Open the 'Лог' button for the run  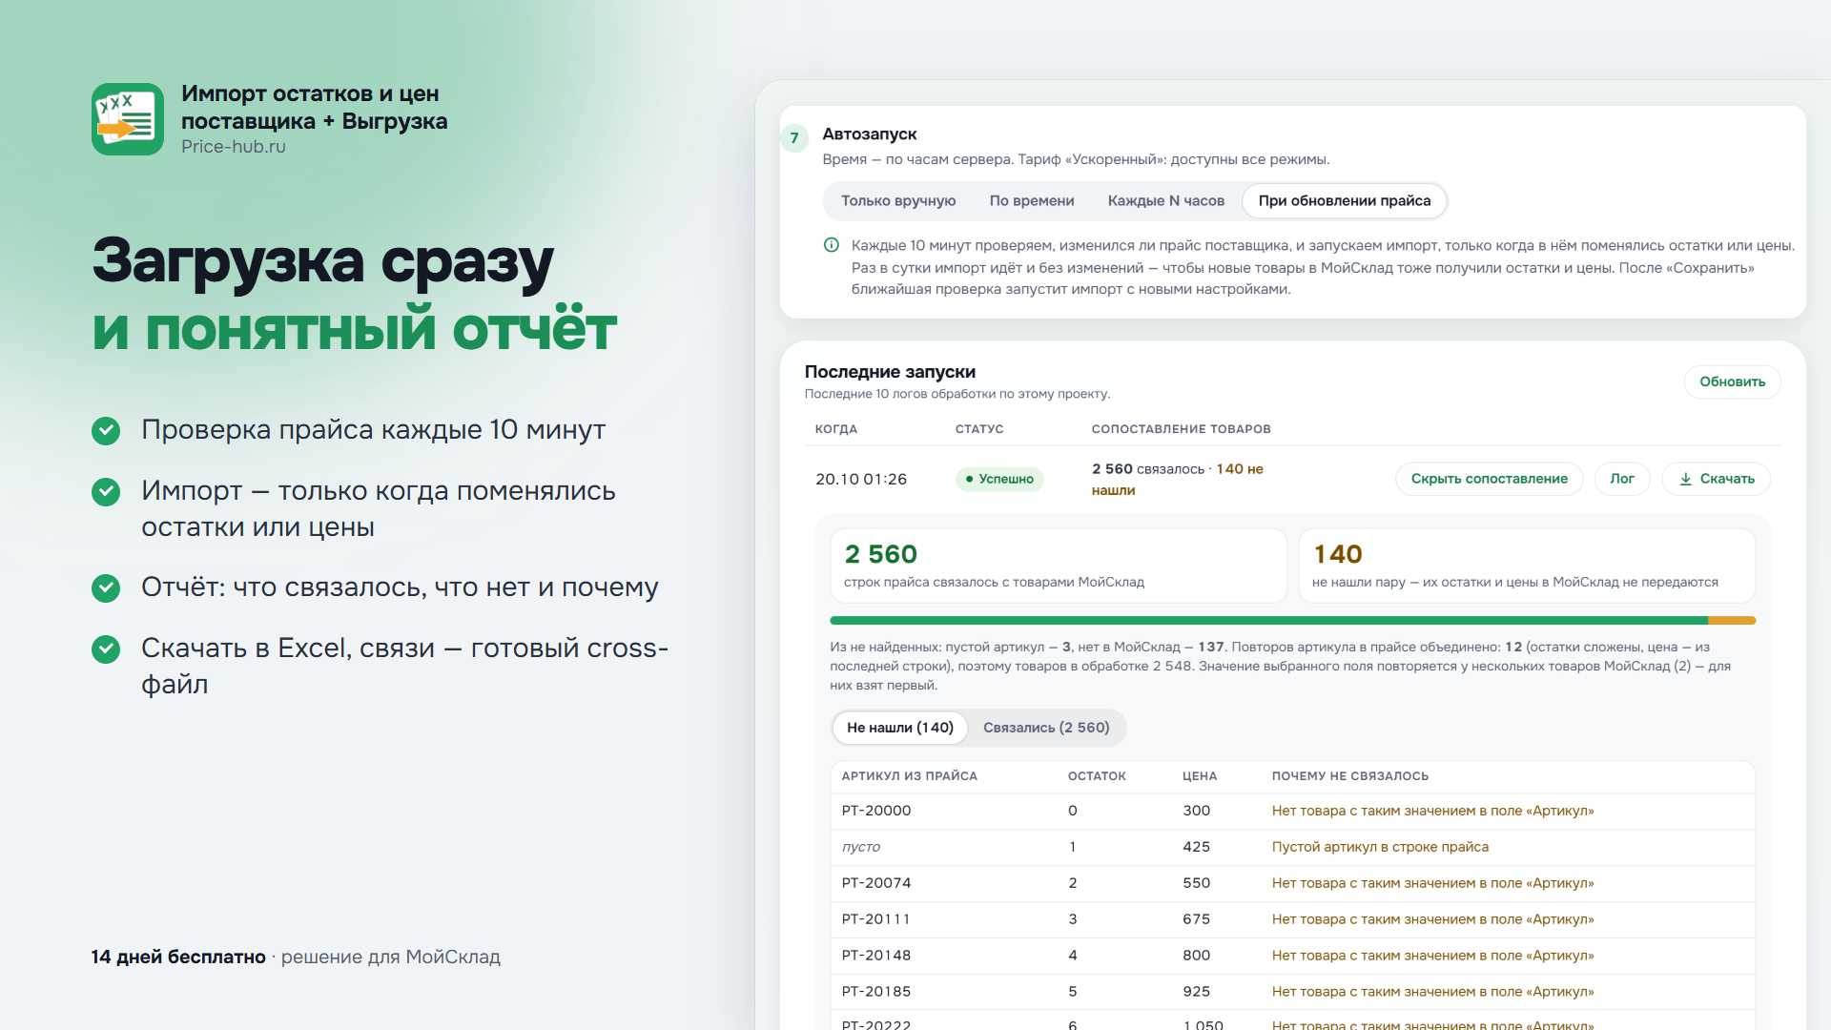pyautogui.click(x=1622, y=479)
